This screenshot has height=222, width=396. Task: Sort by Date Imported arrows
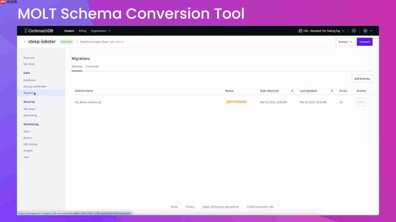(292, 90)
